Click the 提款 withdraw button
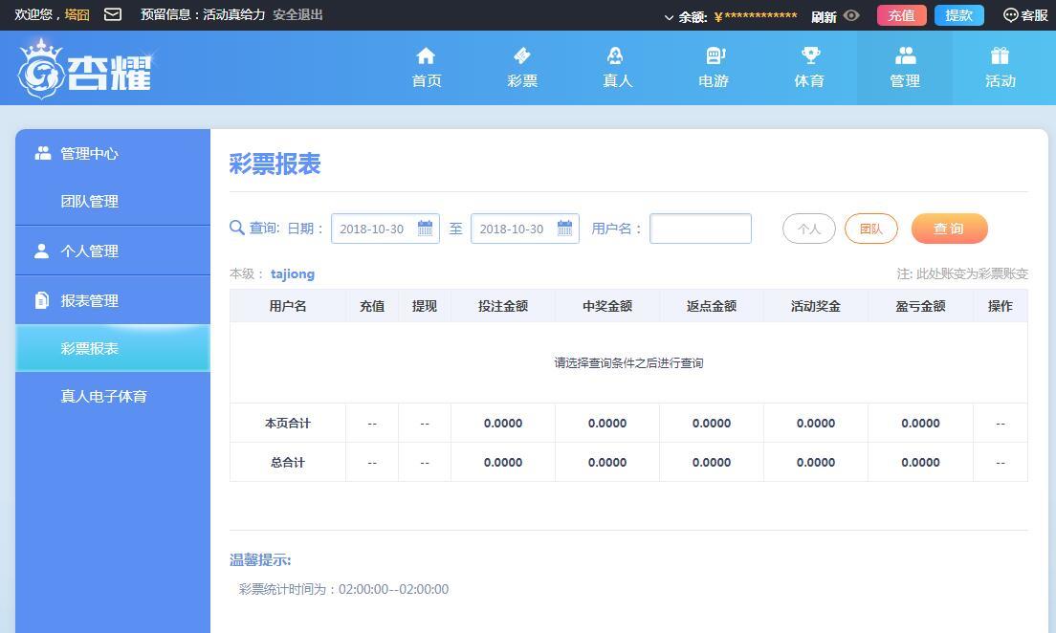The width and height of the screenshot is (1056, 633). tap(959, 14)
